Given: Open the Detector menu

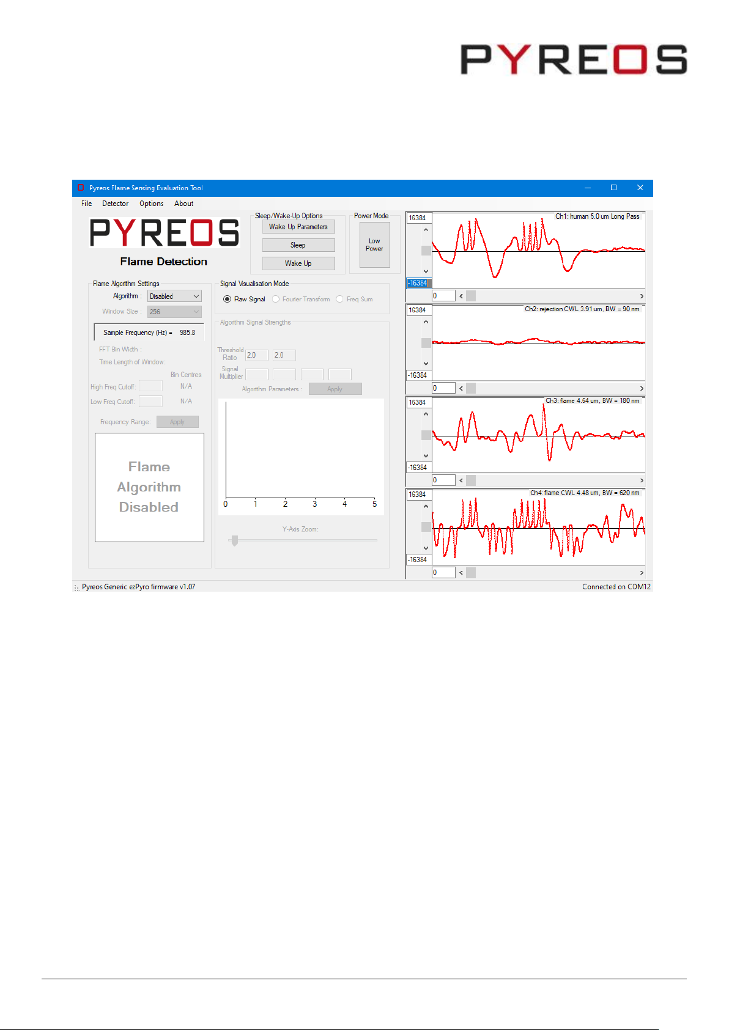Looking at the screenshot, I should click(x=115, y=204).
